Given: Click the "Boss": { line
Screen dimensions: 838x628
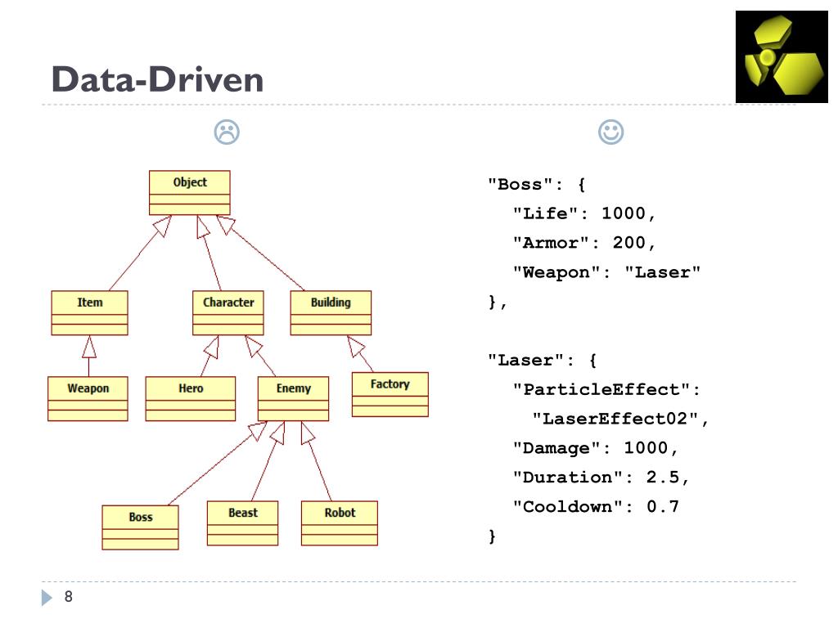Looking at the screenshot, I should point(537,184).
